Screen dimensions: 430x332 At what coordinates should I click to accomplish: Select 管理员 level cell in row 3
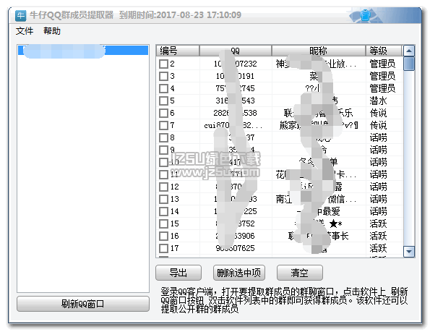click(x=382, y=76)
